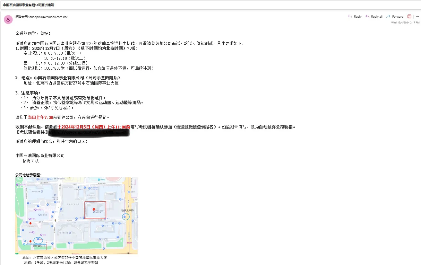The height and width of the screenshot is (265, 421).
Task: Click the greeting 亲爱的同学，您好！
Action: [33, 33]
